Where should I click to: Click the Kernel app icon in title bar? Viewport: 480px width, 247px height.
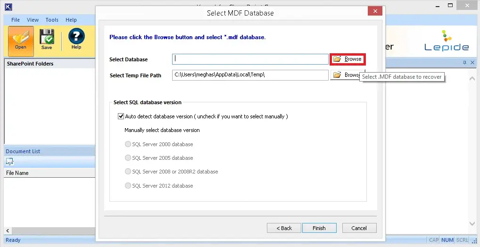pos(8,7)
